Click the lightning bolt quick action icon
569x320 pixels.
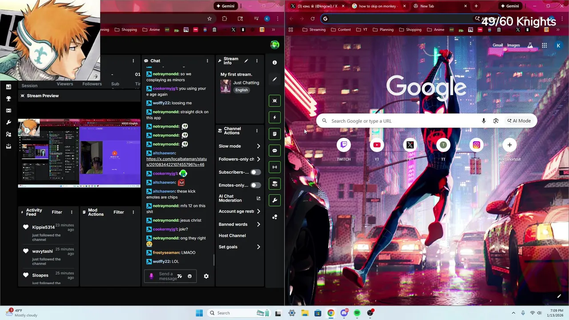click(275, 117)
